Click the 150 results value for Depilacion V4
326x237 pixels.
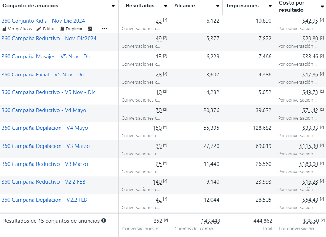tap(157, 128)
